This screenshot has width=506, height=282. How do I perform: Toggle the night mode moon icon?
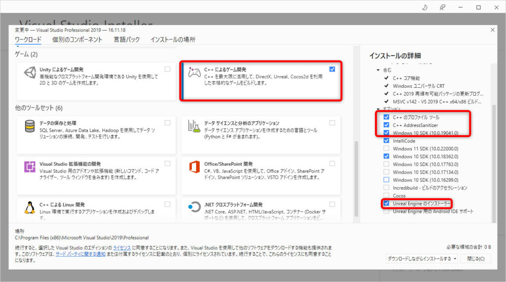pyautogui.click(x=424, y=7)
